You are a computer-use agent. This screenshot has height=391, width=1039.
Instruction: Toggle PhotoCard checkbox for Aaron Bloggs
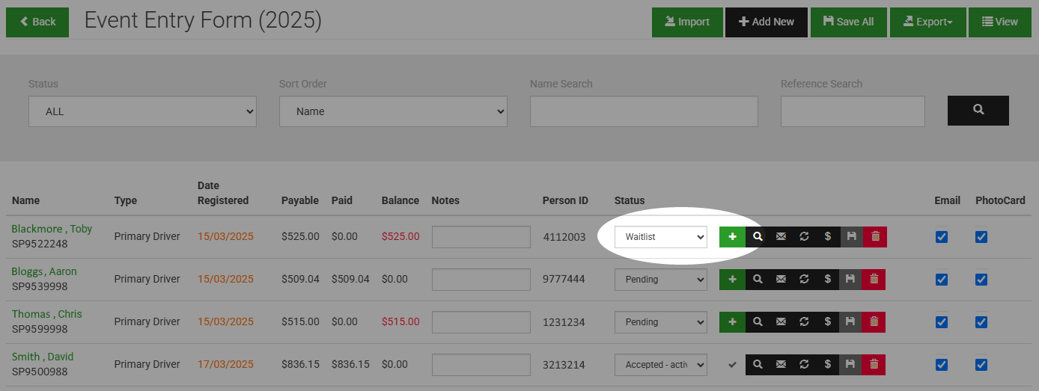(981, 280)
